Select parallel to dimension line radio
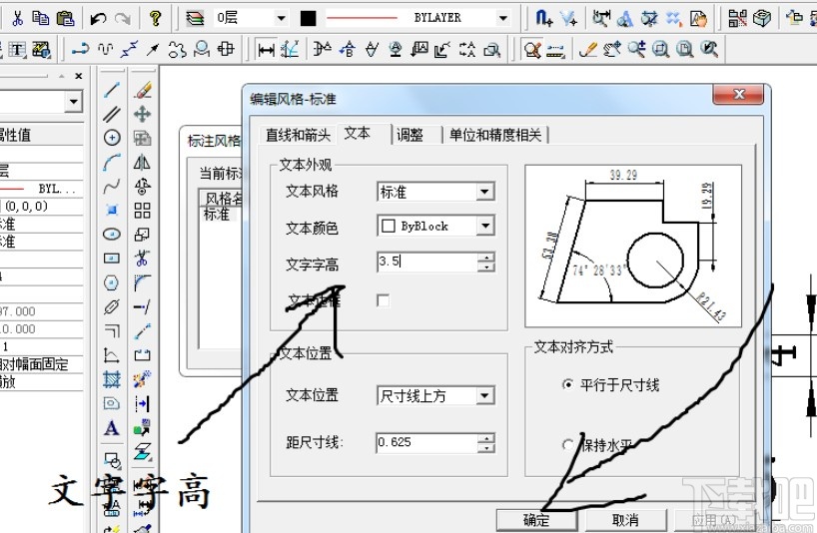Viewport: 817px width, 533px height. (567, 384)
